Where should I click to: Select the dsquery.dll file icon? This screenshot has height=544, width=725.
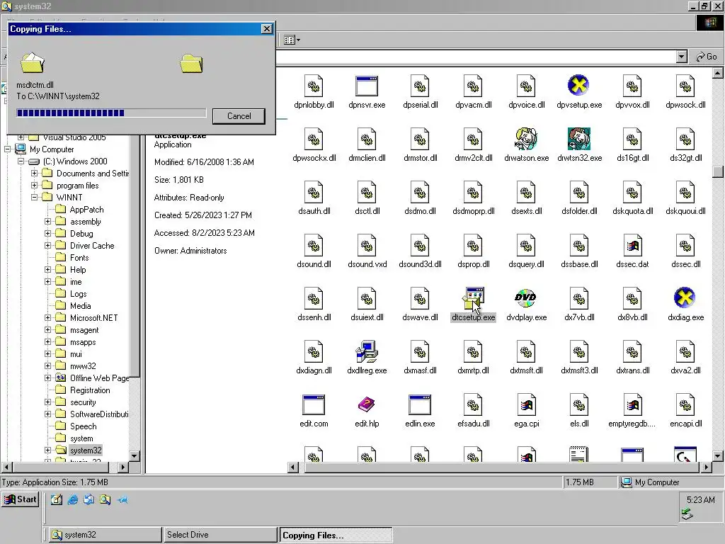(x=526, y=245)
